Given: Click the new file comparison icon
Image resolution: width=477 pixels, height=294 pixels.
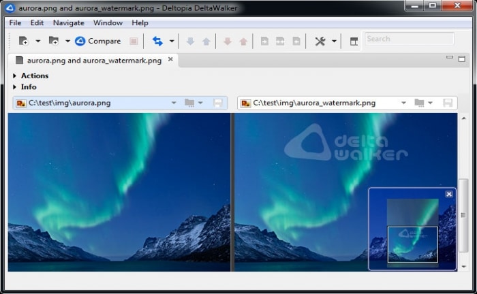Looking at the screenshot, I should (x=23, y=41).
